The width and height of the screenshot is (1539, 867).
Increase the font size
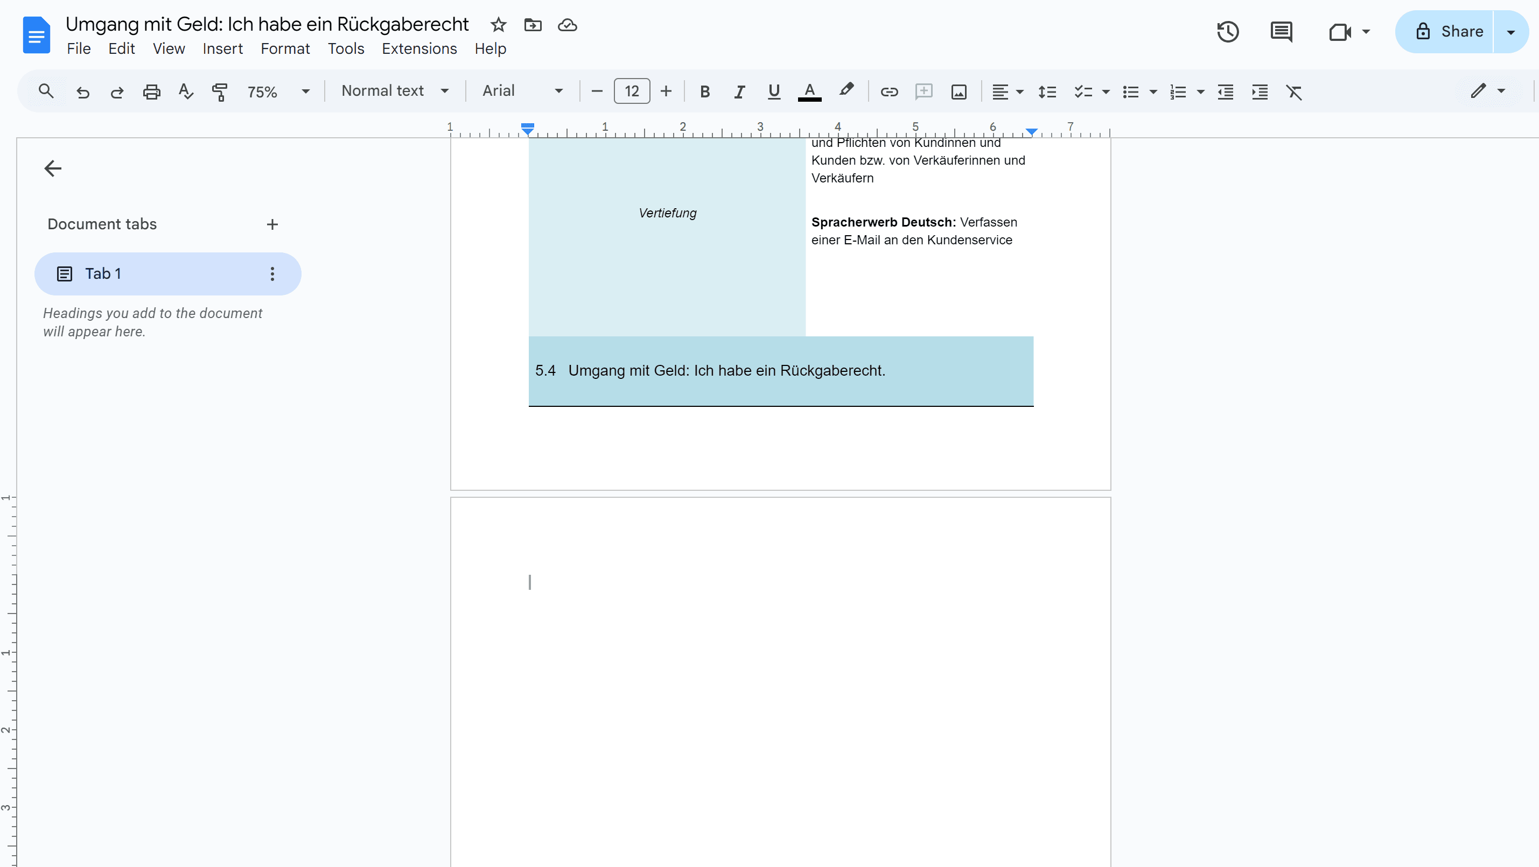666,91
